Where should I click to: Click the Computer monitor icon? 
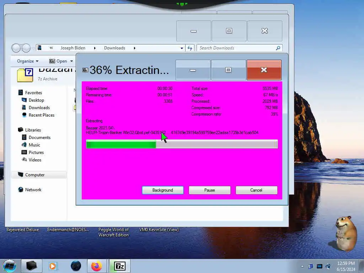coord(21,175)
